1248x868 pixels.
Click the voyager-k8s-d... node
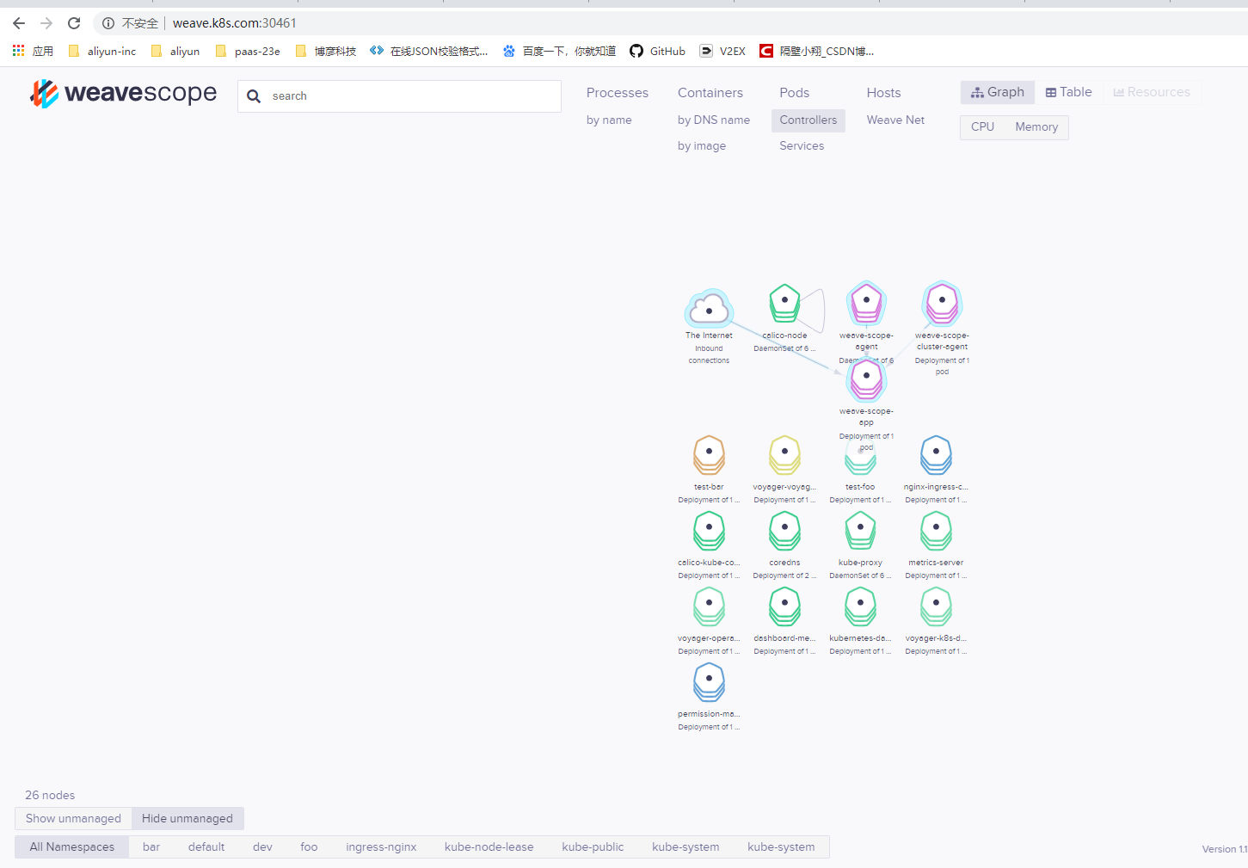pyautogui.click(x=936, y=606)
